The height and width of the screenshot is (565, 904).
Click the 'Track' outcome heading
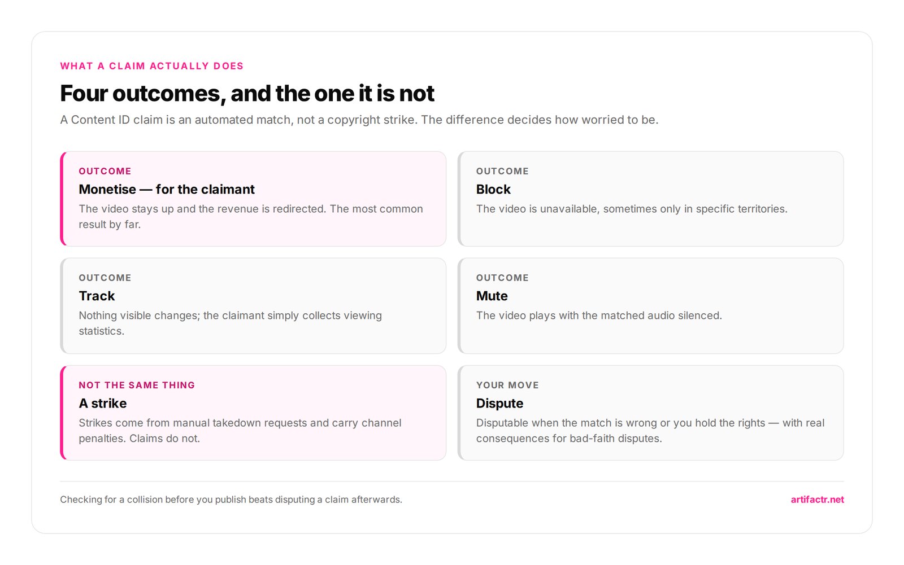point(97,296)
